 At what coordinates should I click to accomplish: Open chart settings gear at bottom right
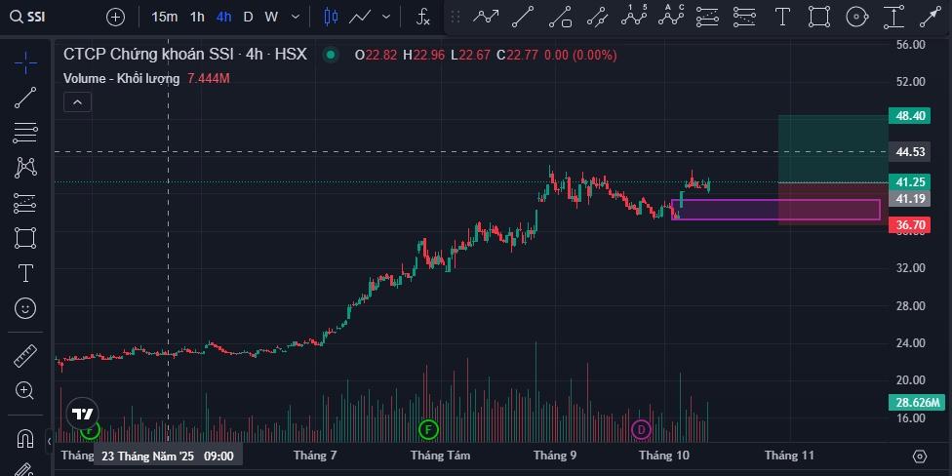919,456
